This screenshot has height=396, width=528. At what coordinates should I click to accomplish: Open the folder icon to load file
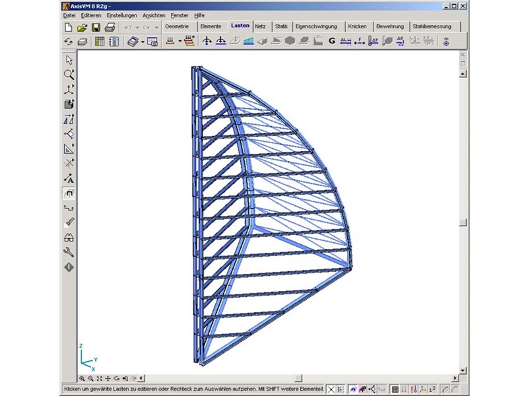pyautogui.click(x=82, y=27)
